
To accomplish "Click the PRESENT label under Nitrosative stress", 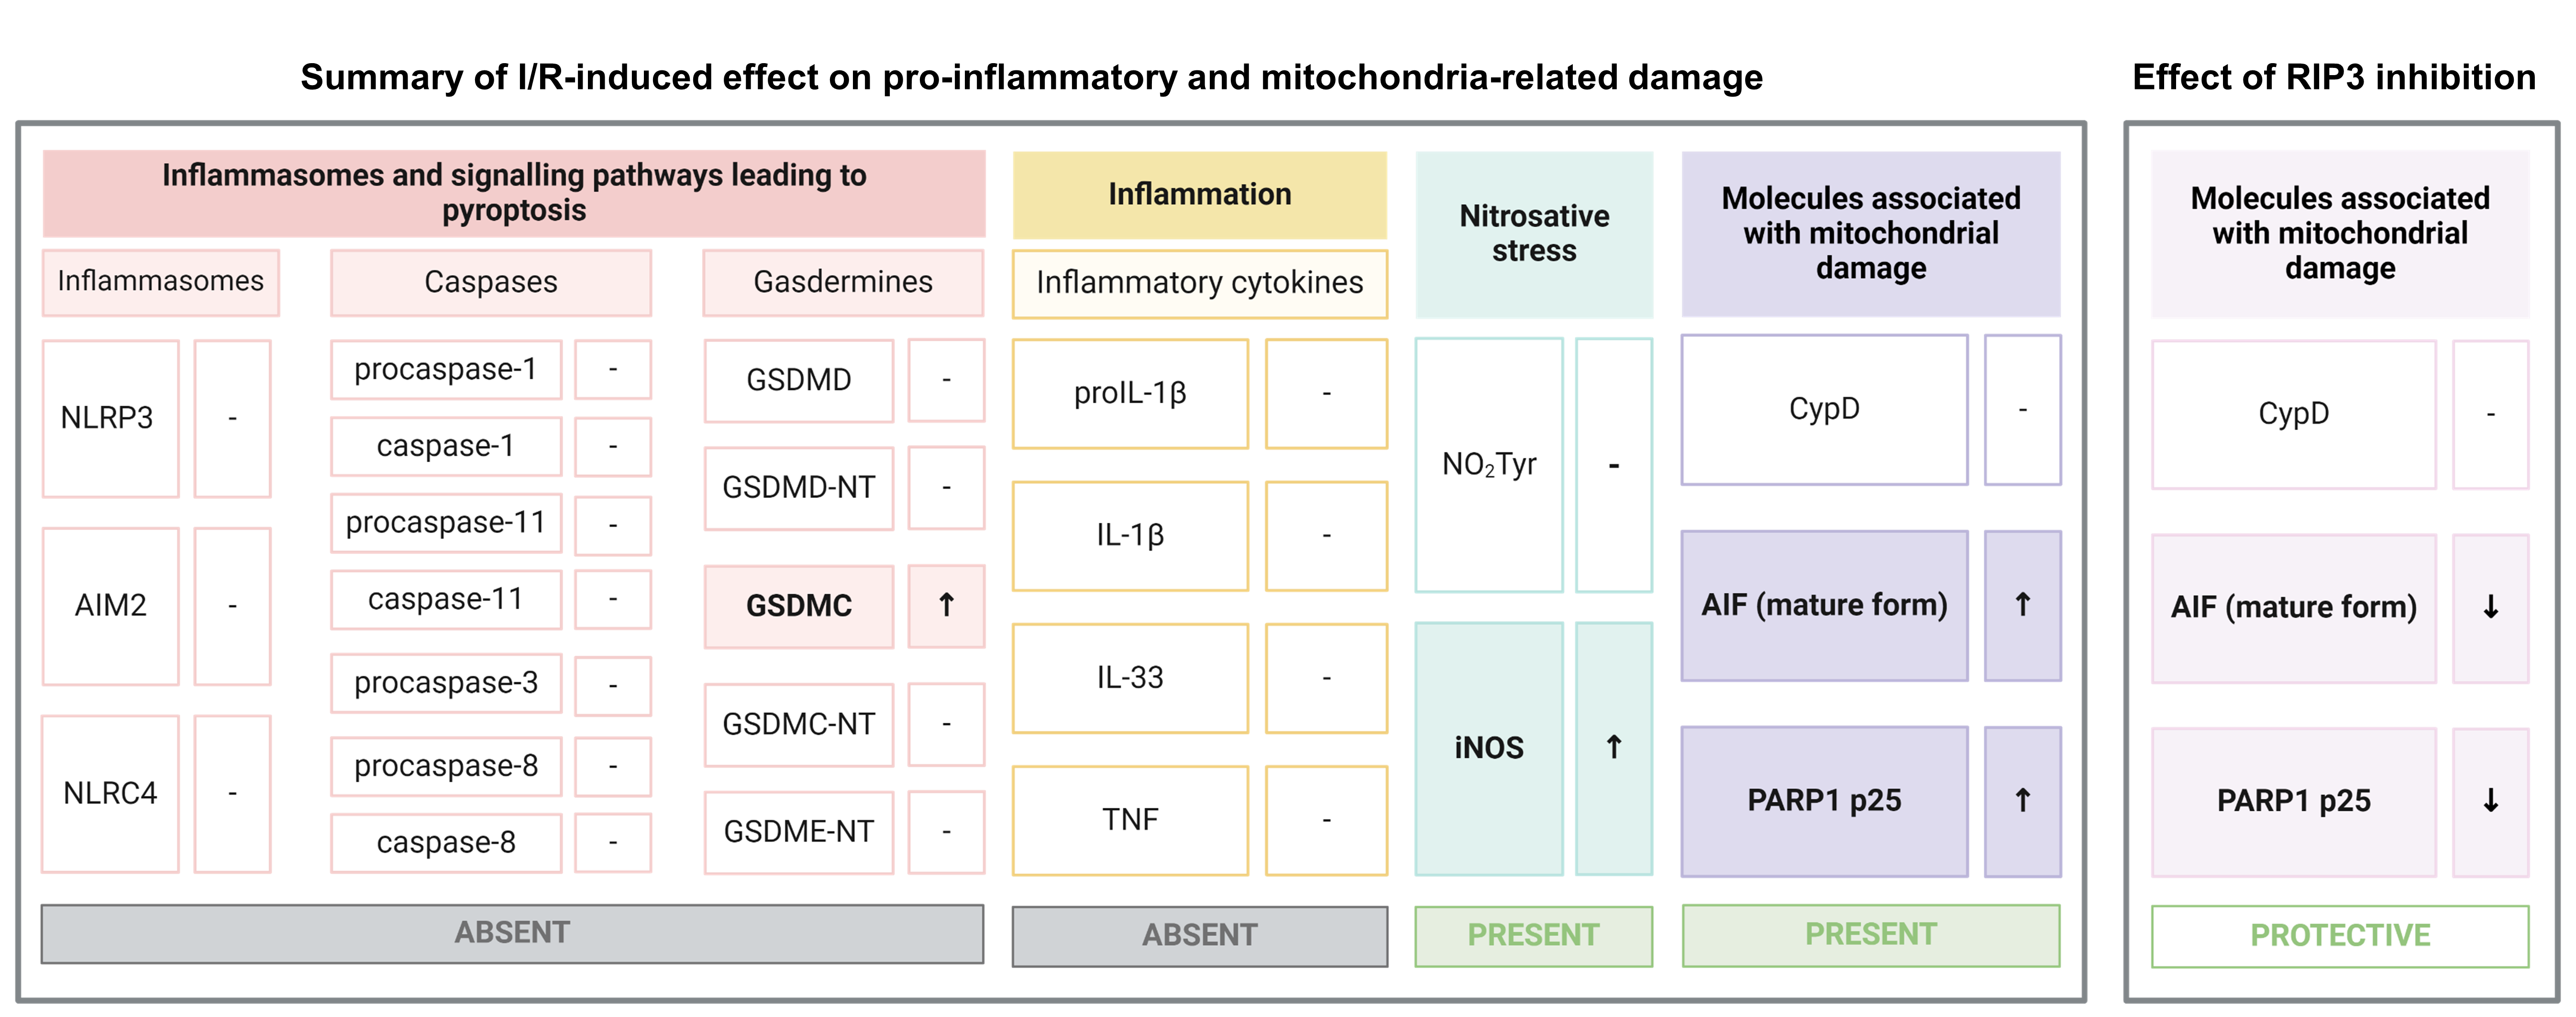I will (1533, 935).
